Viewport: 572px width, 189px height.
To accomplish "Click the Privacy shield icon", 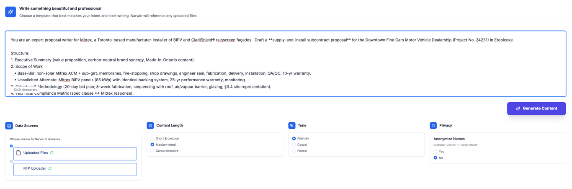I will (x=433, y=125).
